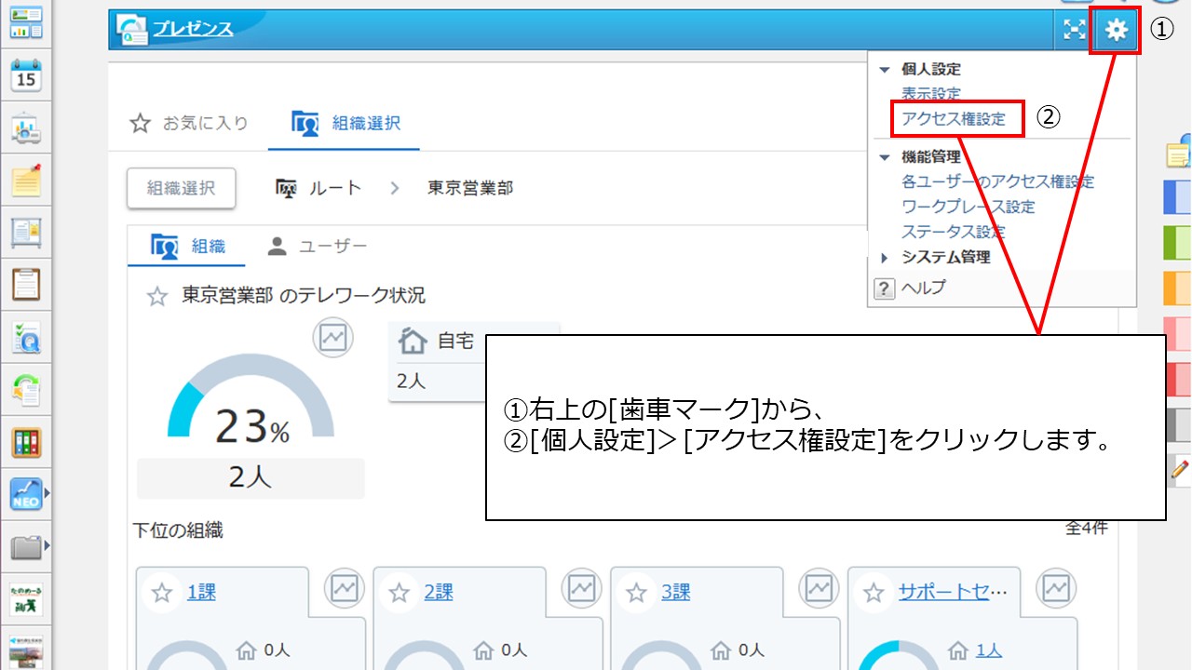Viewport: 1192px width, 670px height.
Task: Switch to the お気に入り tab
Action: point(189,123)
